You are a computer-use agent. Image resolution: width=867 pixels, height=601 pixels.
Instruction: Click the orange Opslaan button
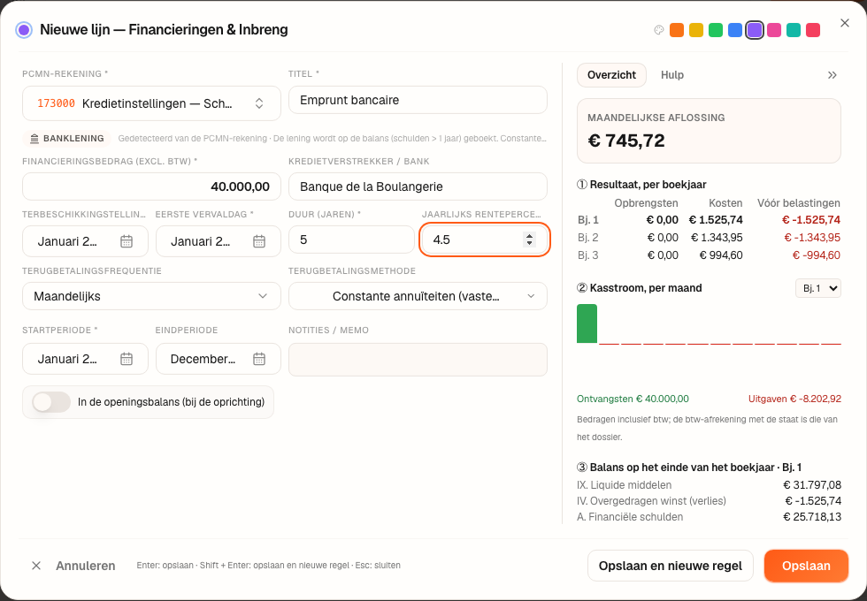pos(806,566)
